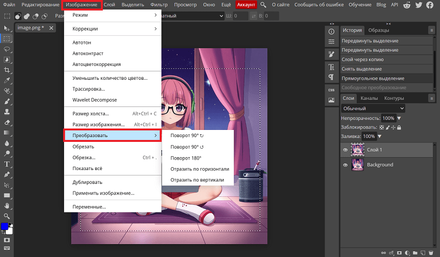
Task: Switch to the Каналы tab
Action: click(369, 98)
